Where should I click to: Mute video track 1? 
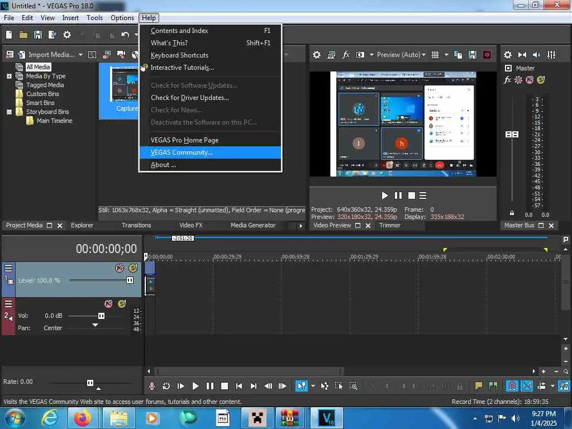pyautogui.click(x=120, y=268)
